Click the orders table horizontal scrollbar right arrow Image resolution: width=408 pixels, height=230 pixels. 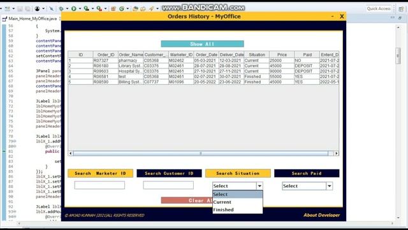pyautogui.click(x=336, y=153)
